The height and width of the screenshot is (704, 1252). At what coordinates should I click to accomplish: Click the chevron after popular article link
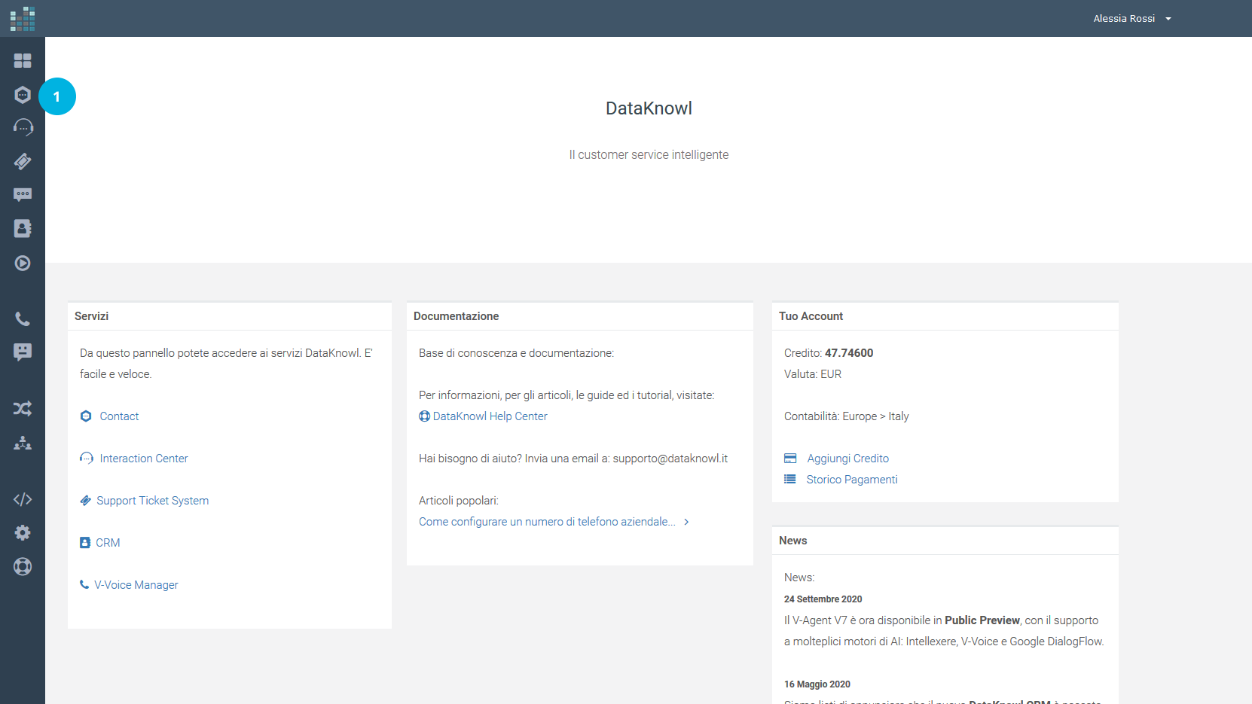point(686,522)
